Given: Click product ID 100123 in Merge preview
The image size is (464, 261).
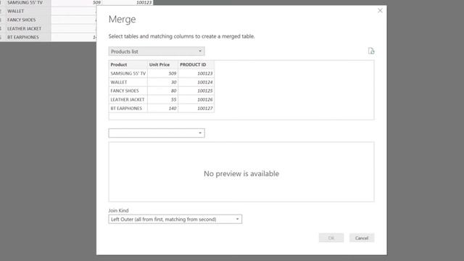Looking at the screenshot, I should pos(196,73).
